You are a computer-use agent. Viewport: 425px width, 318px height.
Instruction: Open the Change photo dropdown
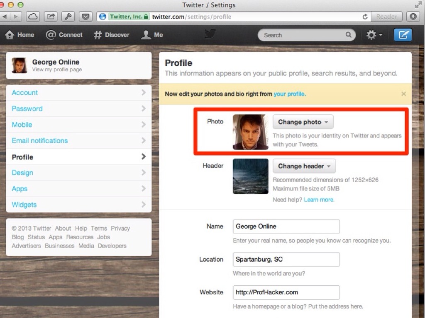click(x=303, y=122)
